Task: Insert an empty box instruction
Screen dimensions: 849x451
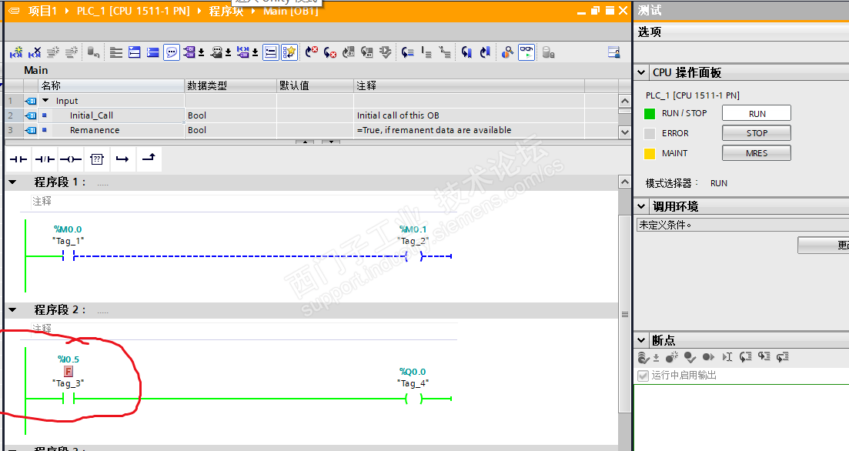Action: (x=97, y=159)
